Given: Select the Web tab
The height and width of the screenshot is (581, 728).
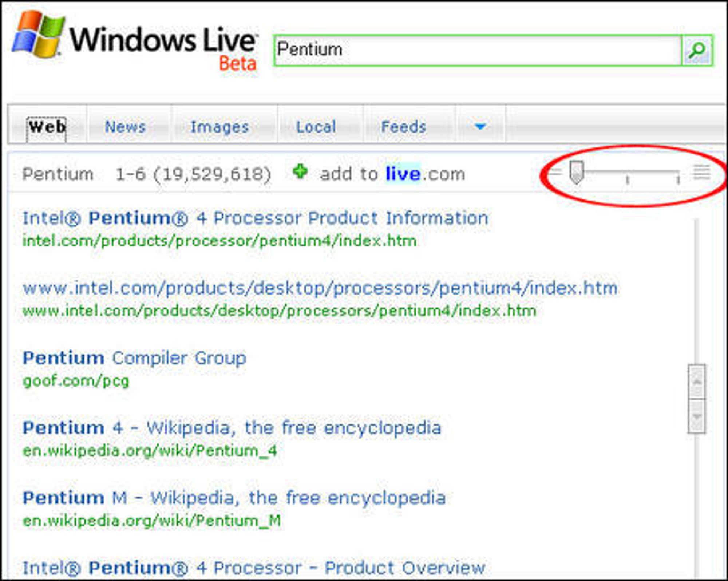Looking at the screenshot, I should [x=47, y=127].
